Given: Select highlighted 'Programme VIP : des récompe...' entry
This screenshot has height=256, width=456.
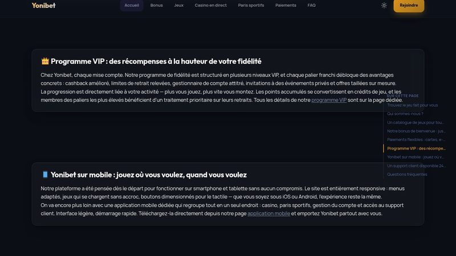Looking at the screenshot, I should click(x=416, y=148).
